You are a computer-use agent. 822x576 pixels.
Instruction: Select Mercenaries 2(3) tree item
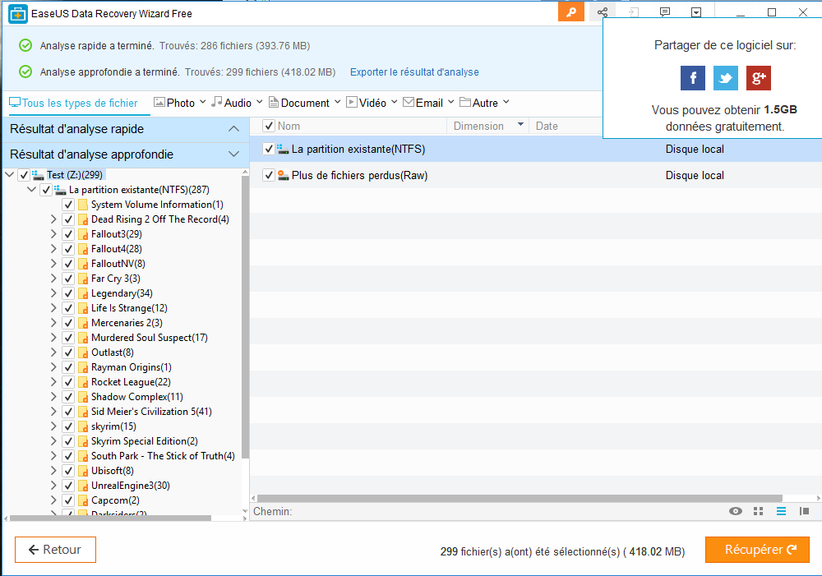click(x=127, y=323)
